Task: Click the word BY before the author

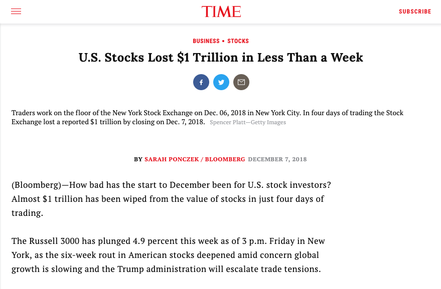Action: (138, 159)
